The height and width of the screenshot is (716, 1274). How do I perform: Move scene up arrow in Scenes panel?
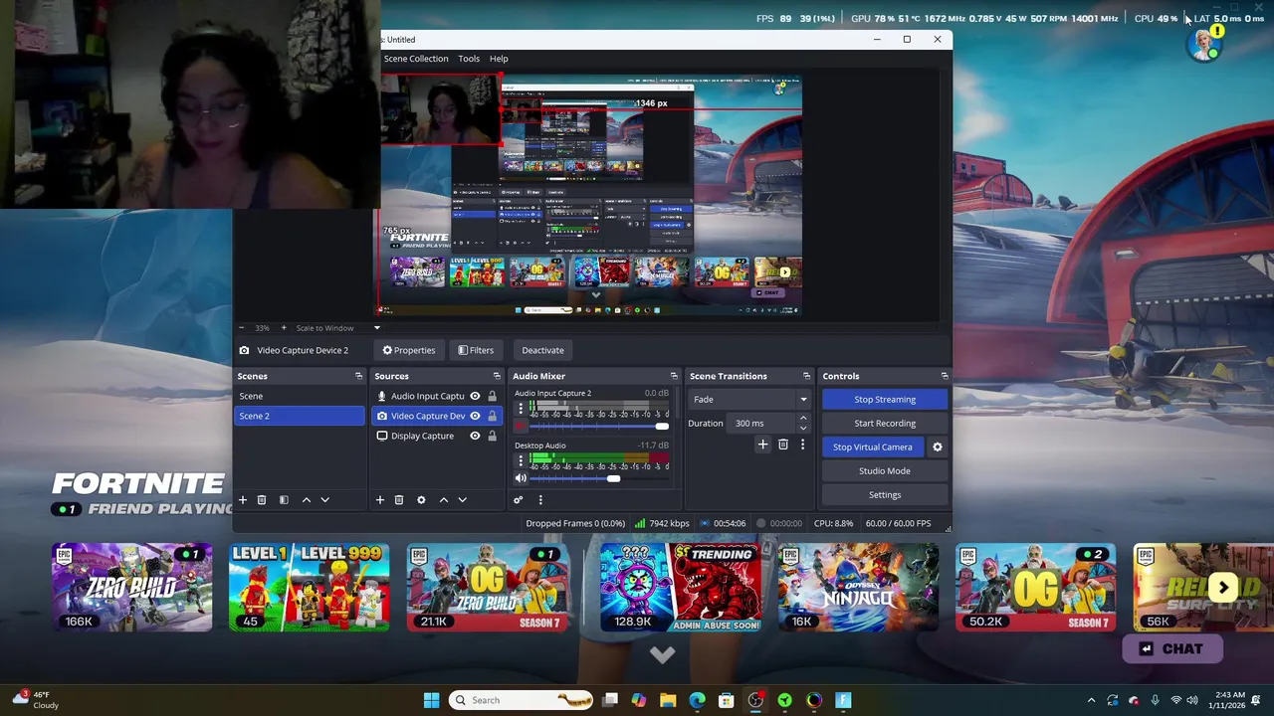click(306, 500)
